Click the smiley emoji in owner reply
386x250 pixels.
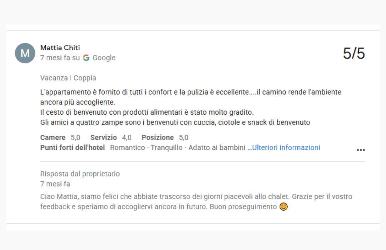283,207
